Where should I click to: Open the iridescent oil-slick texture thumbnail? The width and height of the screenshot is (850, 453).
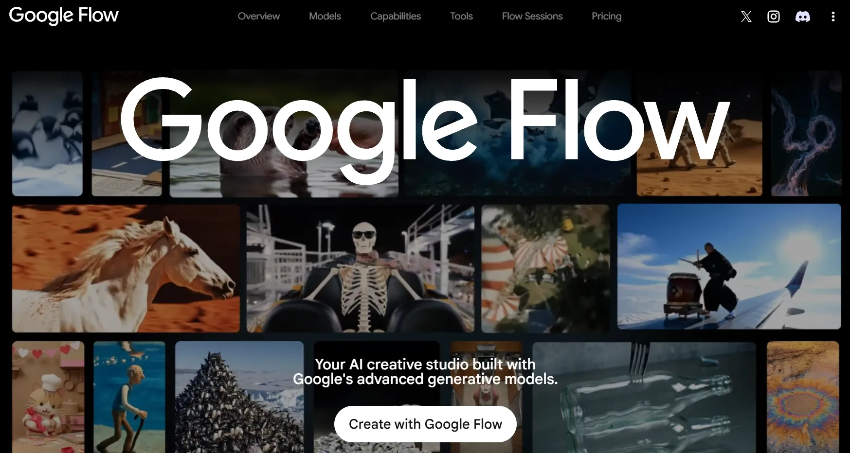point(803,397)
